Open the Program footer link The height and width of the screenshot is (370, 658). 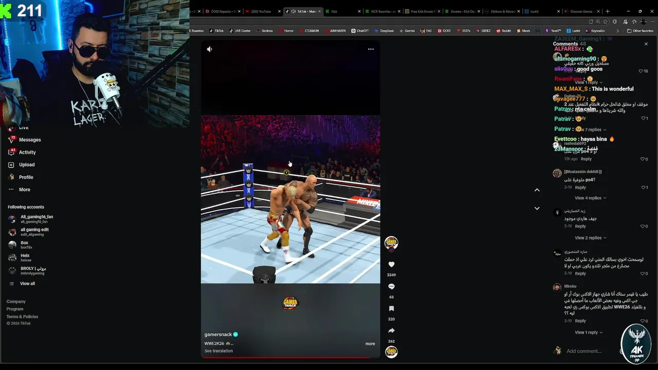pos(15,309)
